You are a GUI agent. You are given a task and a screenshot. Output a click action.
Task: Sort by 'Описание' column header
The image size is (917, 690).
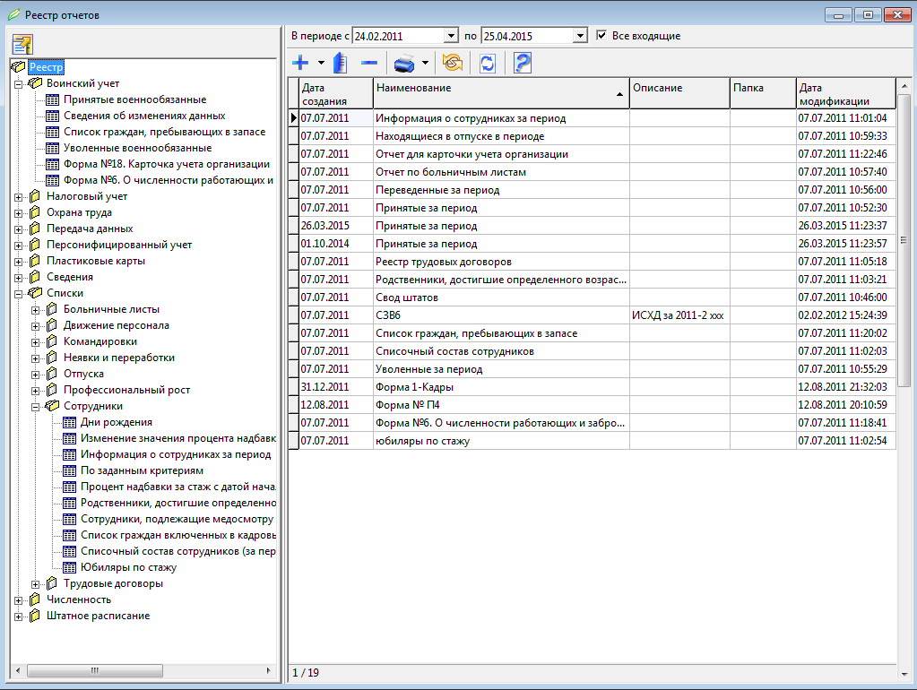[679, 93]
